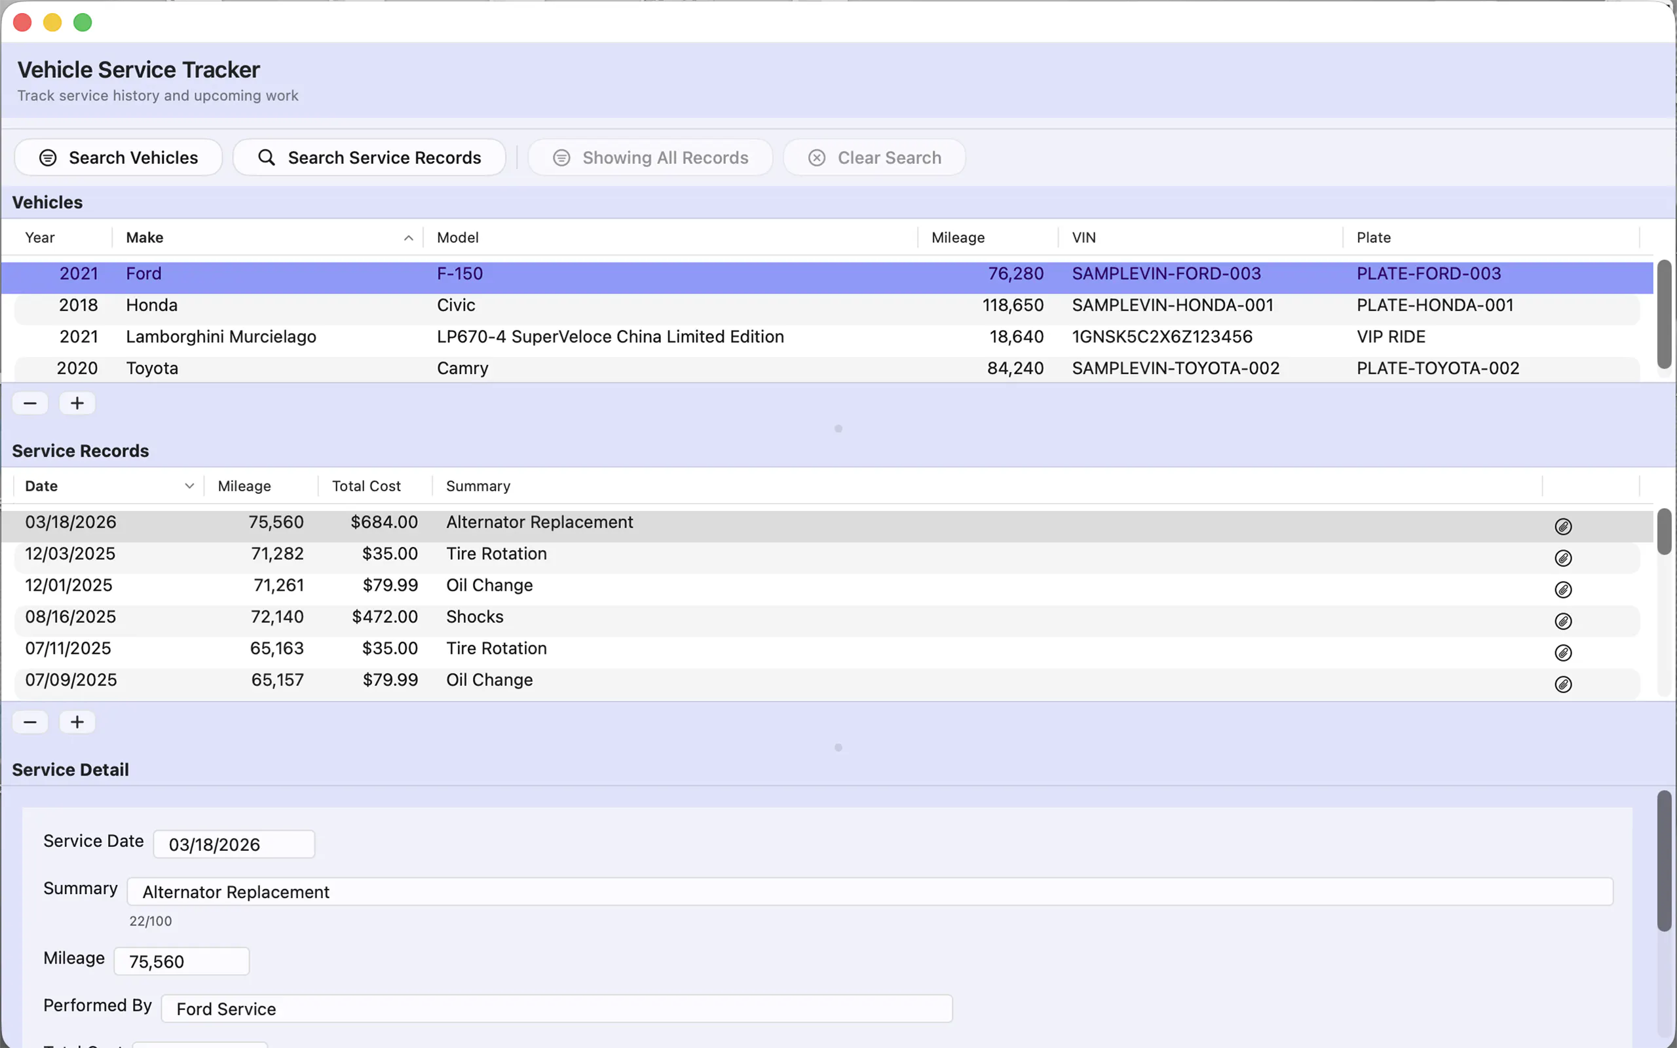Screen dimensions: 1677x1048
Task: Click vehicles Mileage column header
Action: (x=988, y=238)
